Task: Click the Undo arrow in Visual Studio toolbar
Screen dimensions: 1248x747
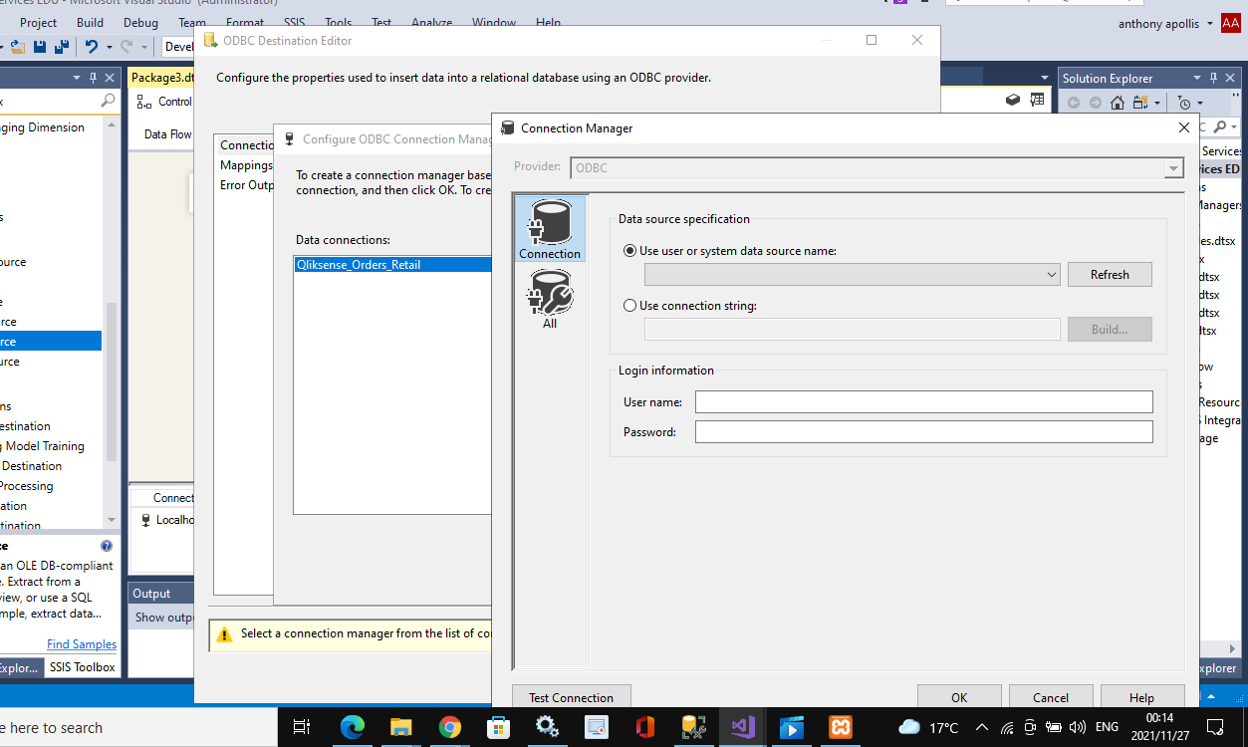Action: point(92,47)
